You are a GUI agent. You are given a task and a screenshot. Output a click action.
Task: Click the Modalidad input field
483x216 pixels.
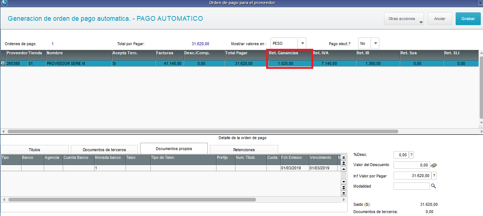pyautogui.click(x=412, y=186)
